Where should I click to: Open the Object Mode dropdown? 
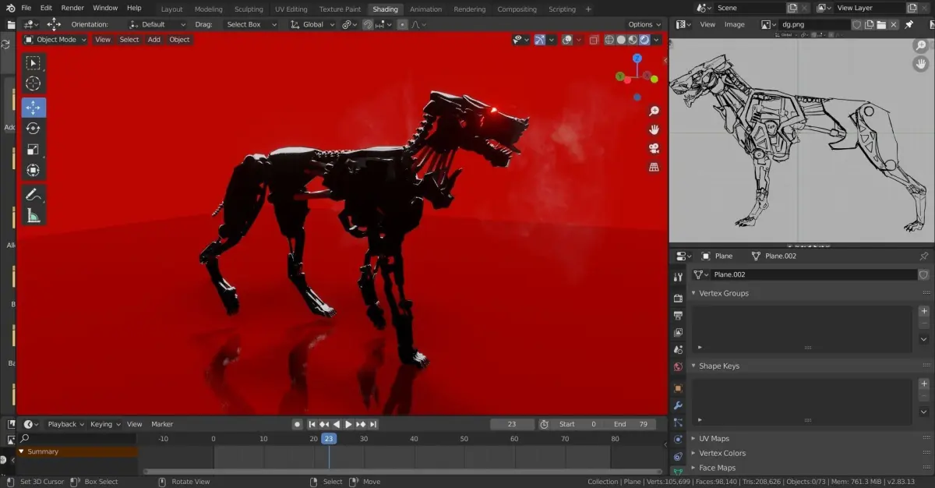click(x=54, y=40)
